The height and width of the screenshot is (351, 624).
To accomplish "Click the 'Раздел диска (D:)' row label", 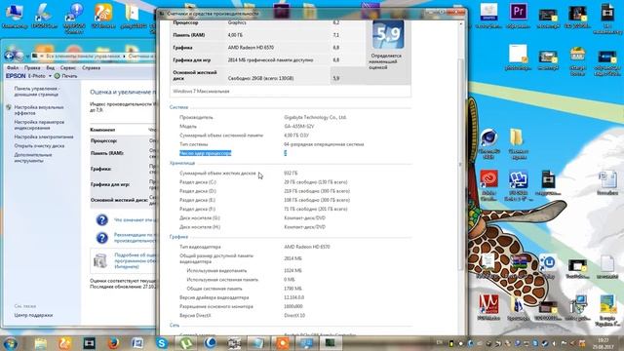I will coord(198,191).
